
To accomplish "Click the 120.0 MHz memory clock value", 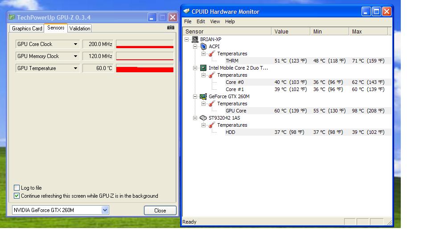I will click(x=98, y=56).
